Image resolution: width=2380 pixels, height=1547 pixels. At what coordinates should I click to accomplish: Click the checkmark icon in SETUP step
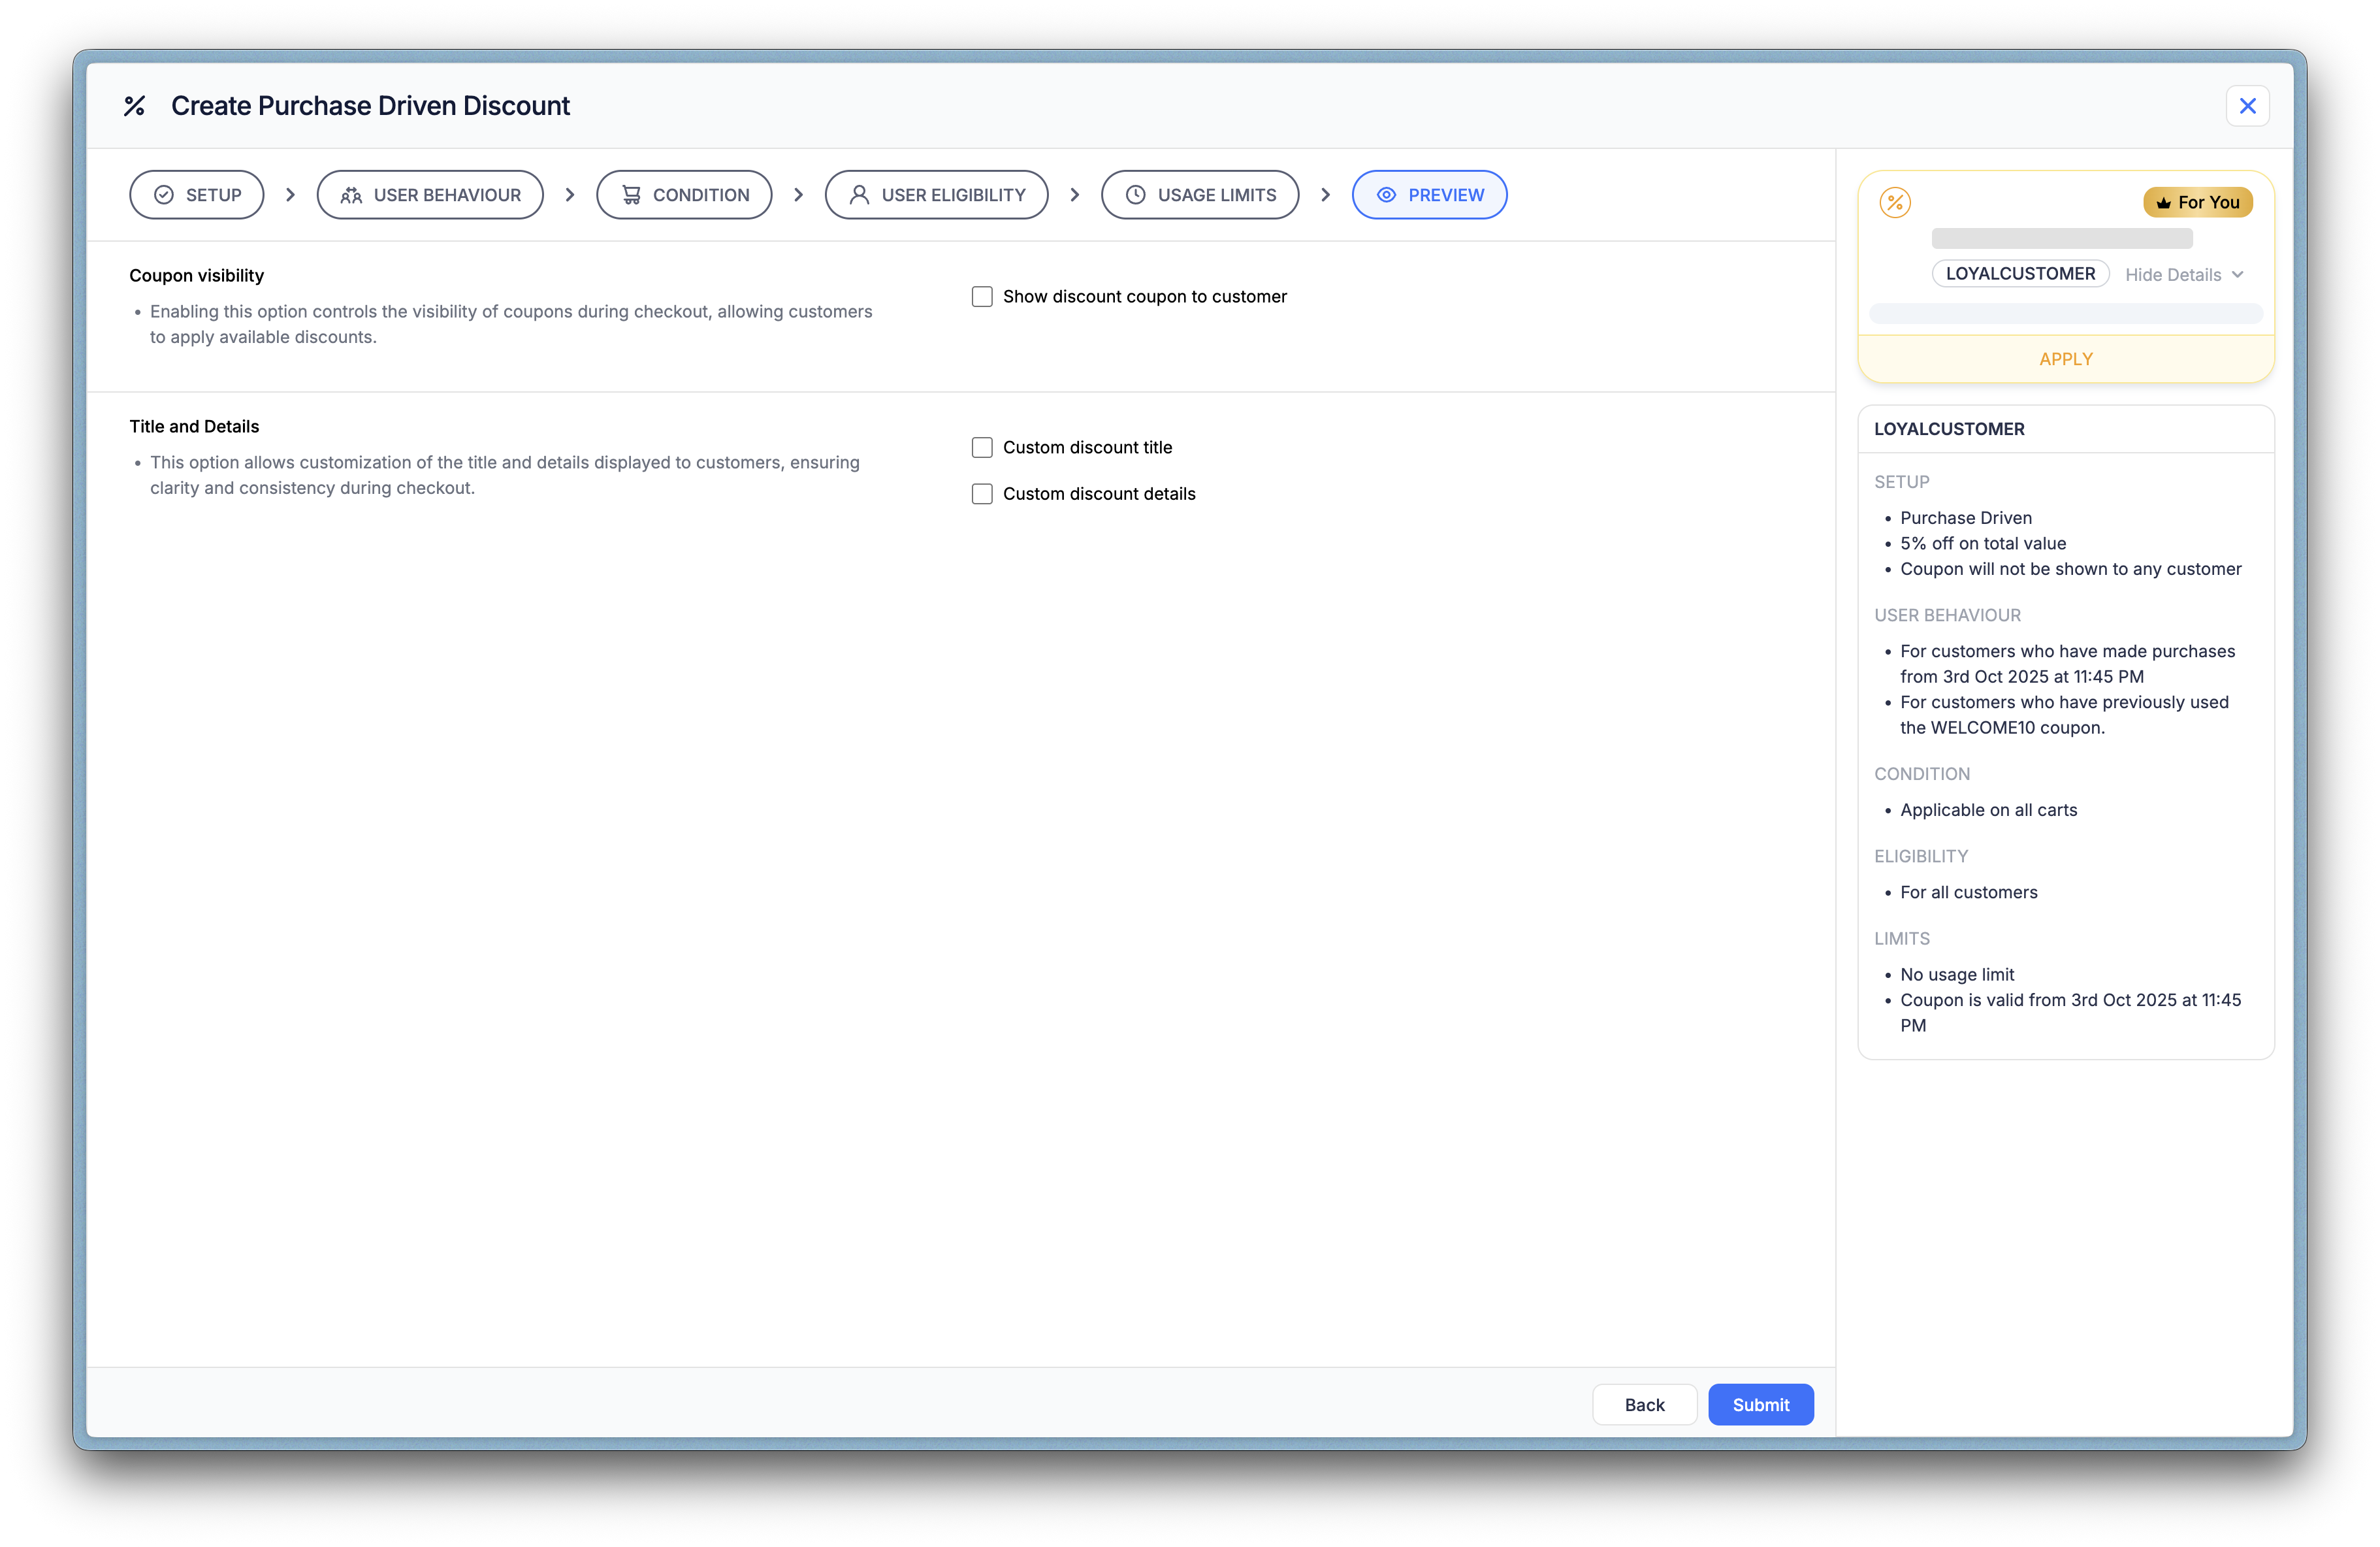[164, 195]
